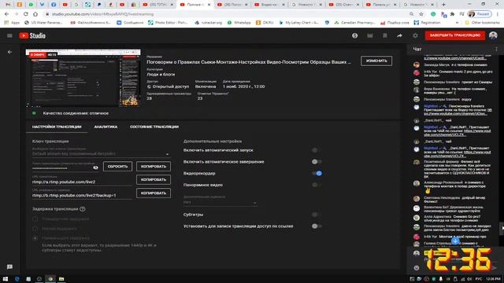The image size is (504, 283).
Task: Copy the stream key with КОПИРОВАТЬ
Action: pyautogui.click(x=154, y=166)
